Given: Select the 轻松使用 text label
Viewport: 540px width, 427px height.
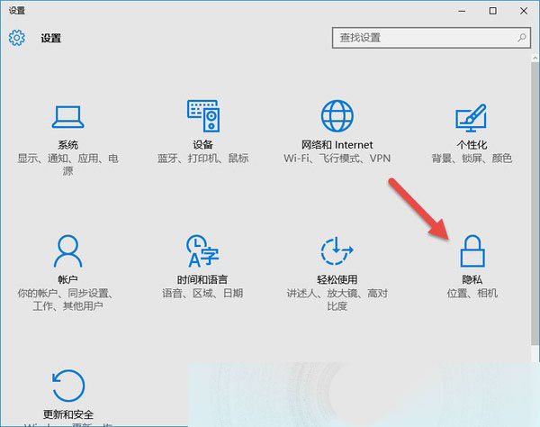Looking at the screenshot, I should tap(337, 279).
